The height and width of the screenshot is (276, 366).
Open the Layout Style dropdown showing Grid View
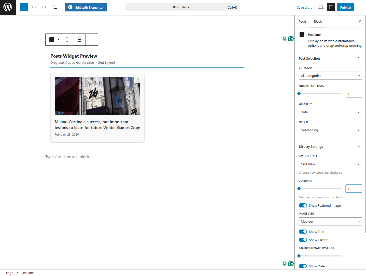pyautogui.click(x=330, y=164)
